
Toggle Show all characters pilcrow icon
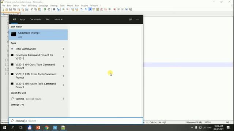pos(86,9)
